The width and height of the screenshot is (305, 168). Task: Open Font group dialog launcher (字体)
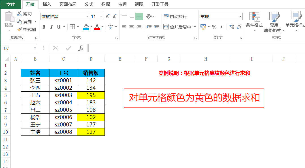click(116, 38)
